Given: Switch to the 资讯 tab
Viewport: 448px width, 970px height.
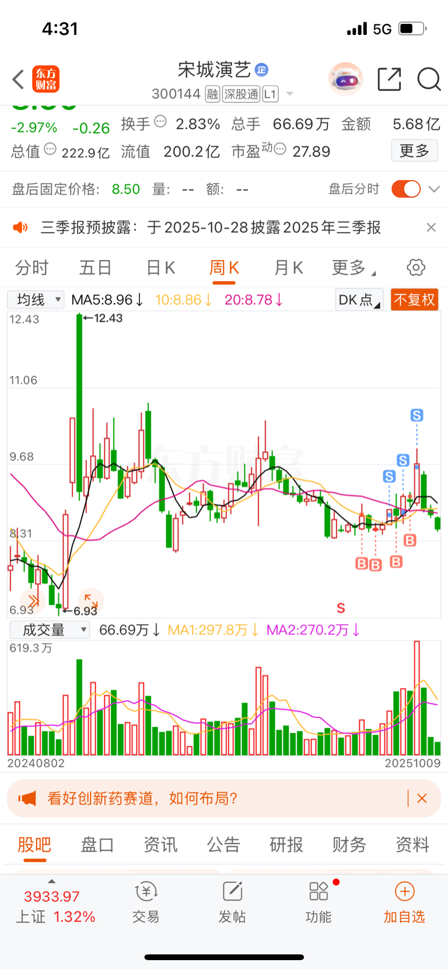Looking at the screenshot, I should pyautogui.click(x=160, y=845).
